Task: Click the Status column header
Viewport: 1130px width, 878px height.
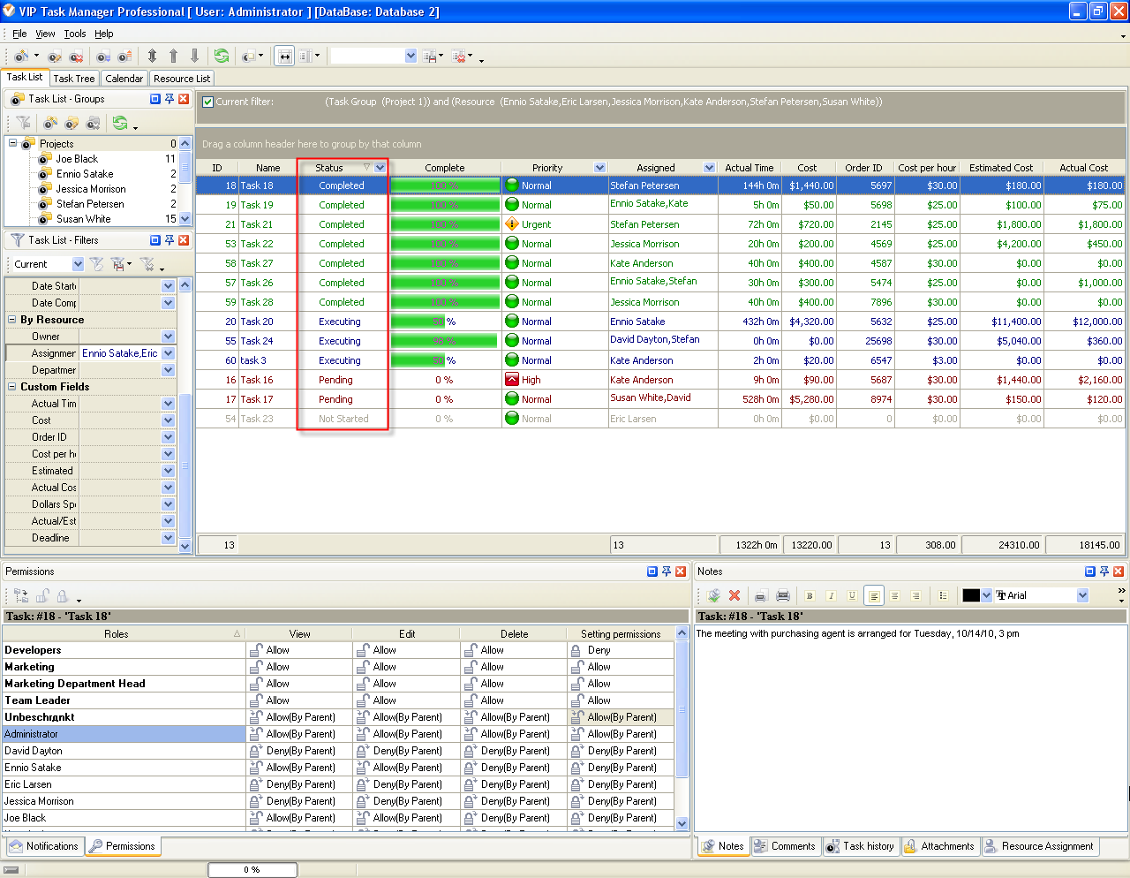Action: click(x=329, y=168)
